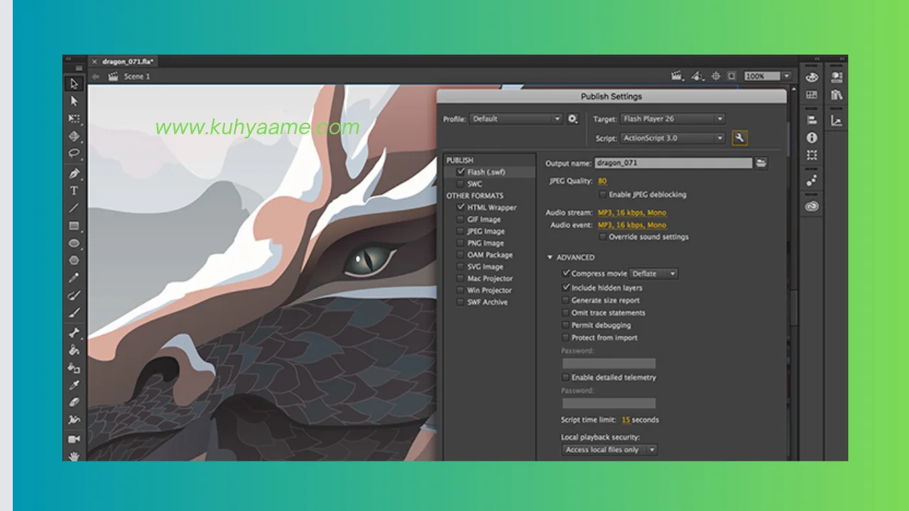Switch to dragon_071.fla document tab

click(128, 62)
